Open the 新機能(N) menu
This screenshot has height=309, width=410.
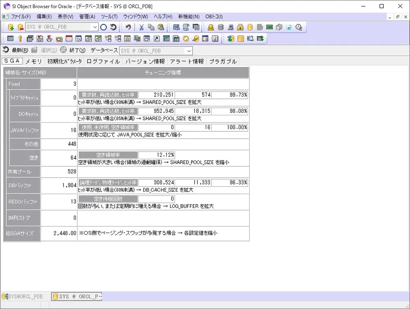click(189, 17)
